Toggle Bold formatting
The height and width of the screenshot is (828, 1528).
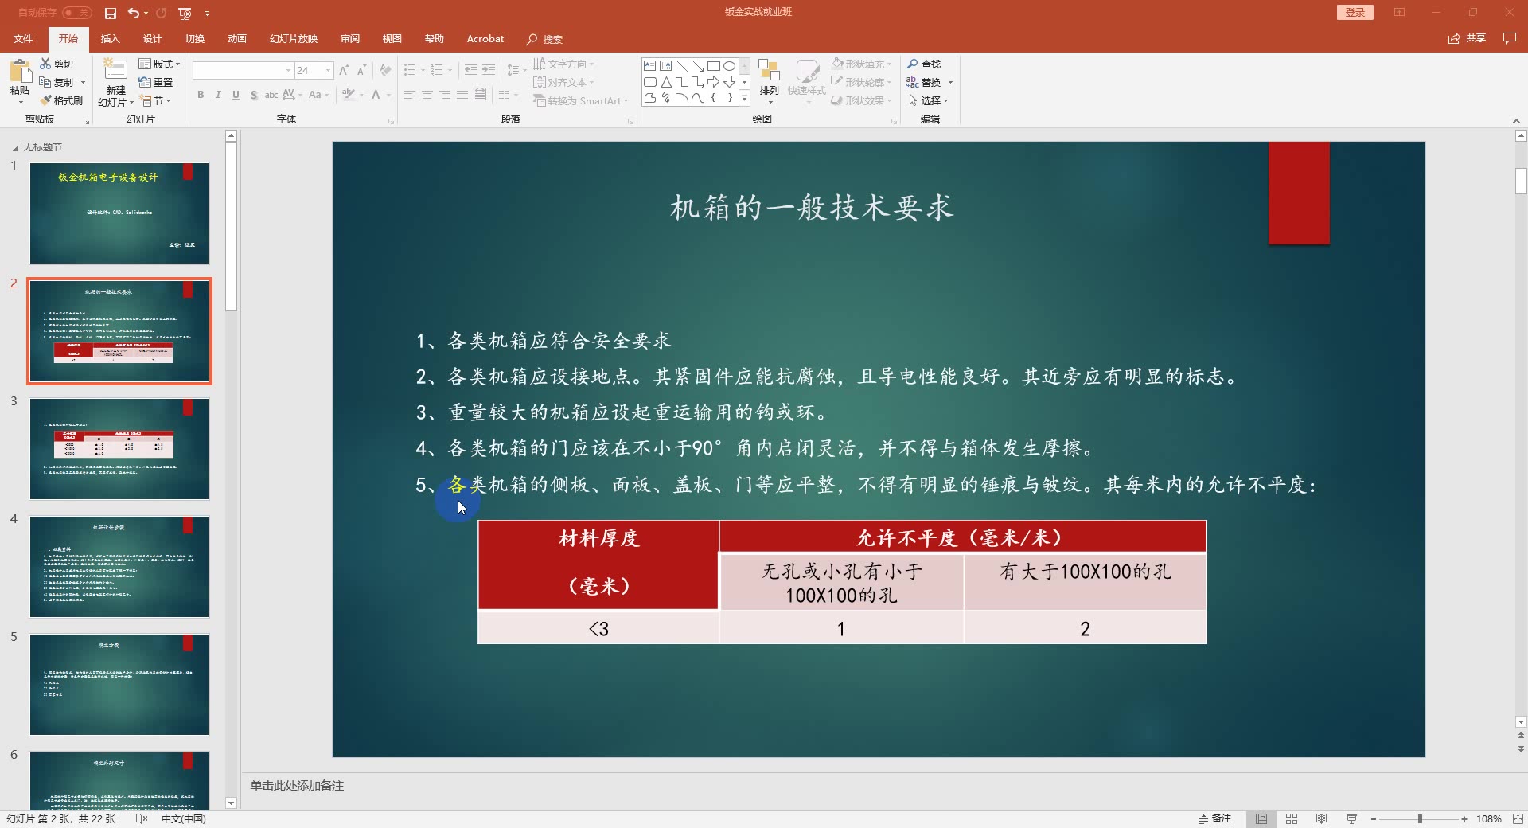tap(201, 95)
